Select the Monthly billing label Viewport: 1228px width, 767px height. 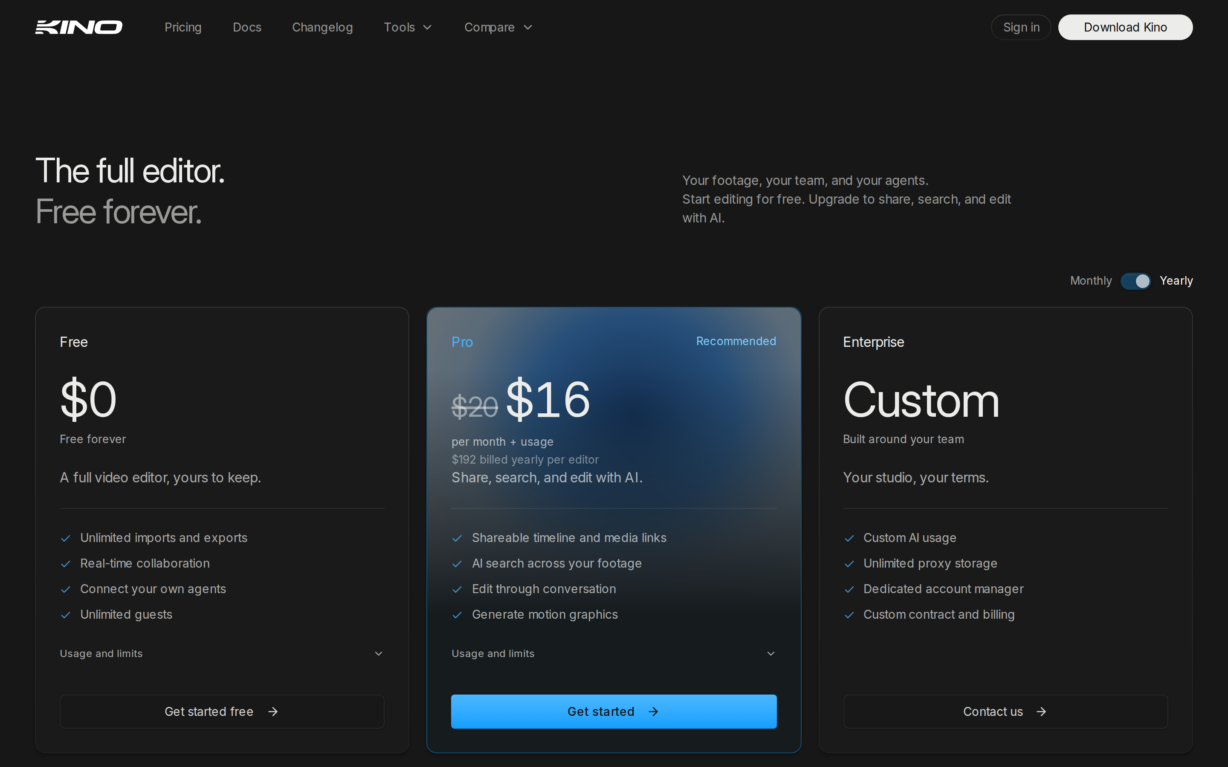(1090, 280)
